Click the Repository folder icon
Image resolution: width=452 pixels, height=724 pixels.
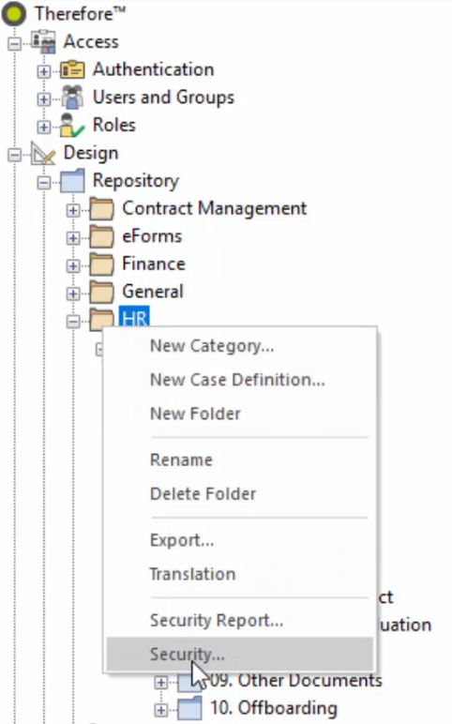(x=72, y=181)
